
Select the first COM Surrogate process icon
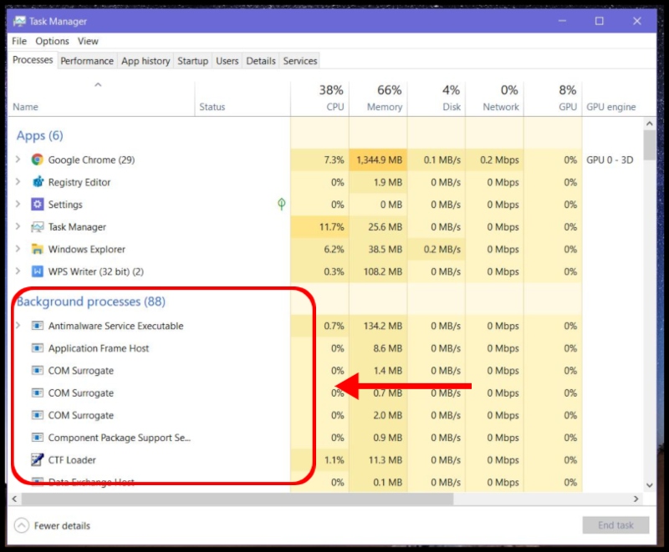[37, 371]
